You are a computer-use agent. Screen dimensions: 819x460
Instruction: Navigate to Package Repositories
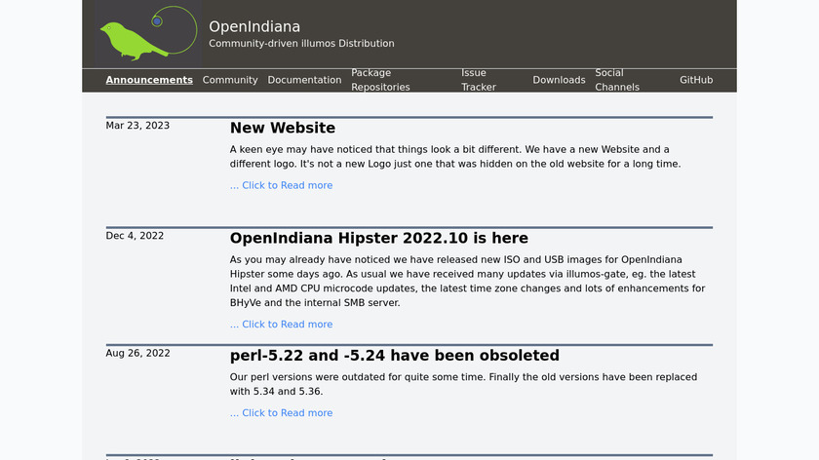(x=380, y=80)
